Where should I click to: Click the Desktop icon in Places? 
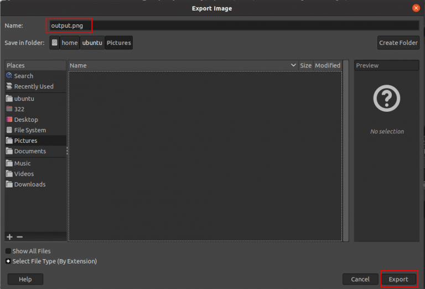pos(9,119)
